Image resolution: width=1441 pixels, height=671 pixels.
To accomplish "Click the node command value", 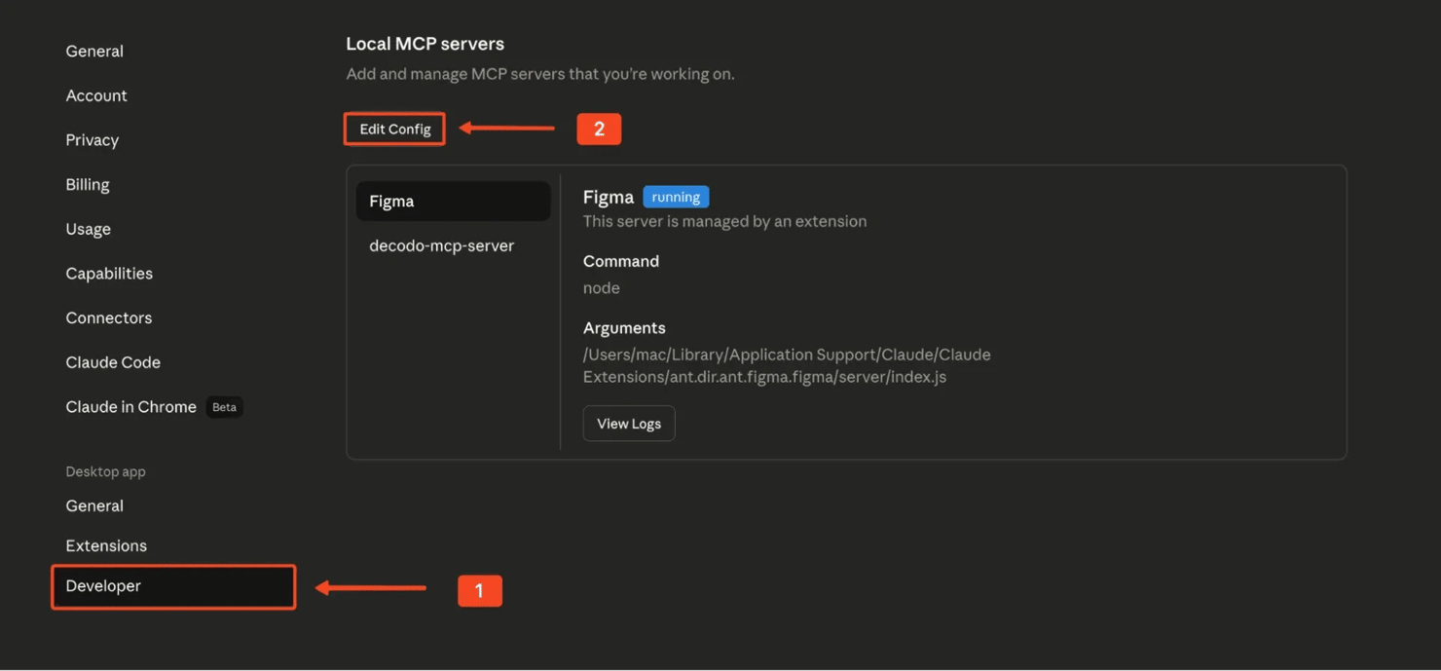I will pyautogui.click(x=602, y=288).
